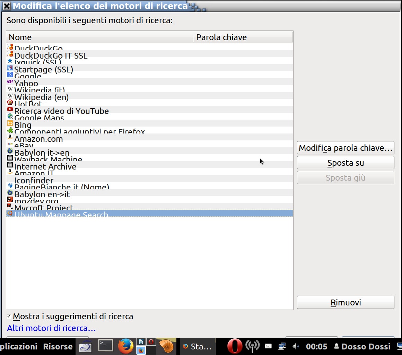Open the Dosso Dossi user menu
The width and height of the screenshot is (402, 355).
(362, 347)
